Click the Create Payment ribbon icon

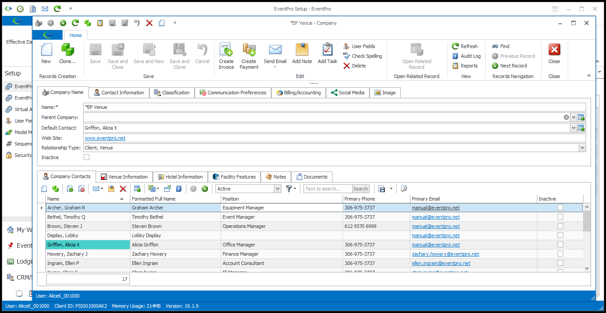[x=249, y=56]
